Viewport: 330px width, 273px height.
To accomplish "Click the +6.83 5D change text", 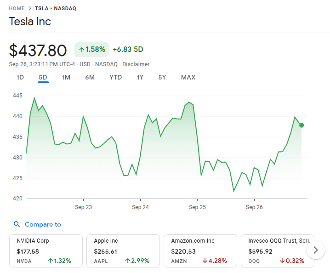I will [128, 50].
